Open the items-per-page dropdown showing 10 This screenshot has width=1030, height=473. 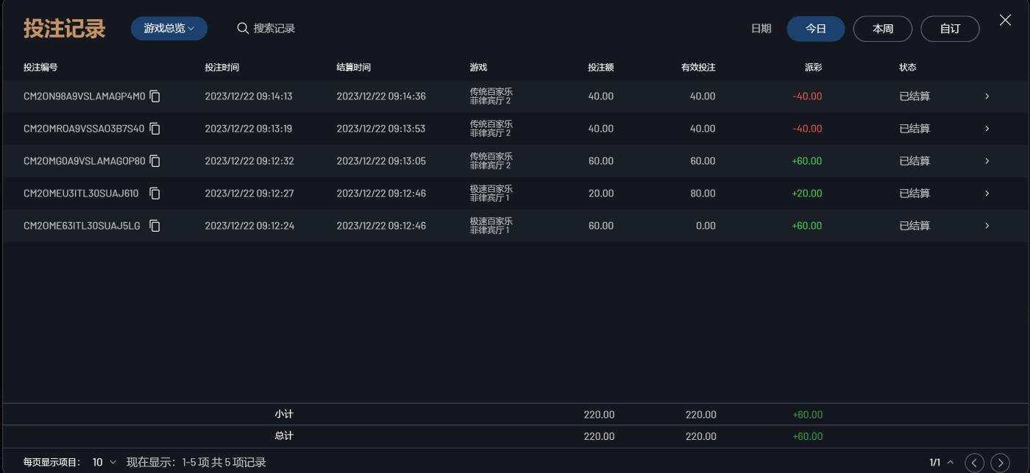tap(104, 463)
